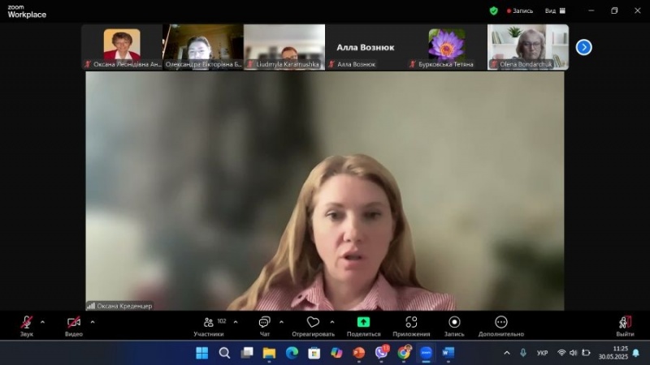Viewport: 650px width, 365px height.
Task: Expand participants options arrow next to Участники
Action: [x=236, y=322]
